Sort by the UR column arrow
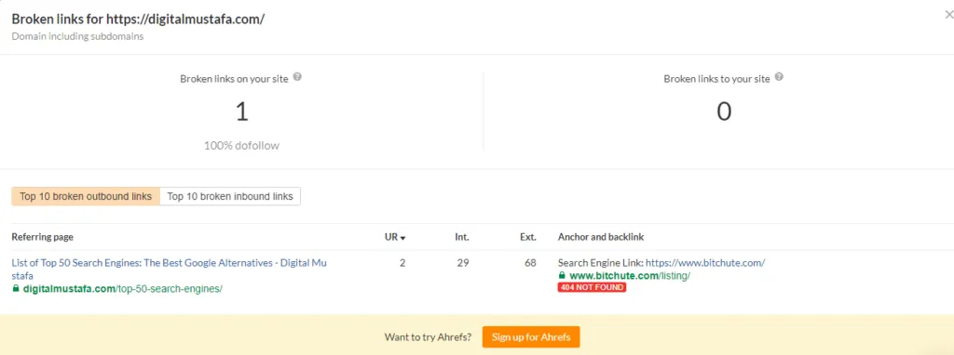The width and height of the screenshot is (954, 355). [402, 238]
